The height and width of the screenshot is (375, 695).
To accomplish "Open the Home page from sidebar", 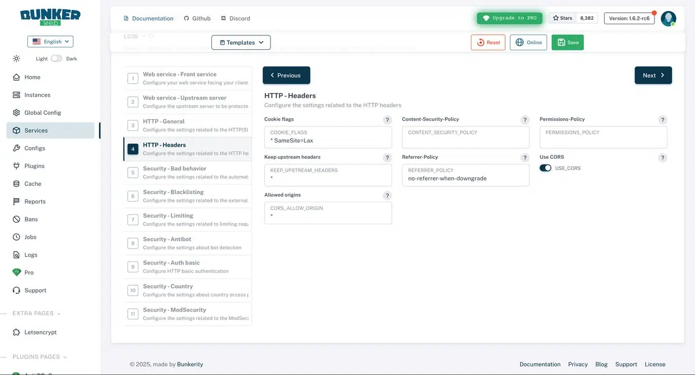I will pyautogui.click(x=50, y=77).
